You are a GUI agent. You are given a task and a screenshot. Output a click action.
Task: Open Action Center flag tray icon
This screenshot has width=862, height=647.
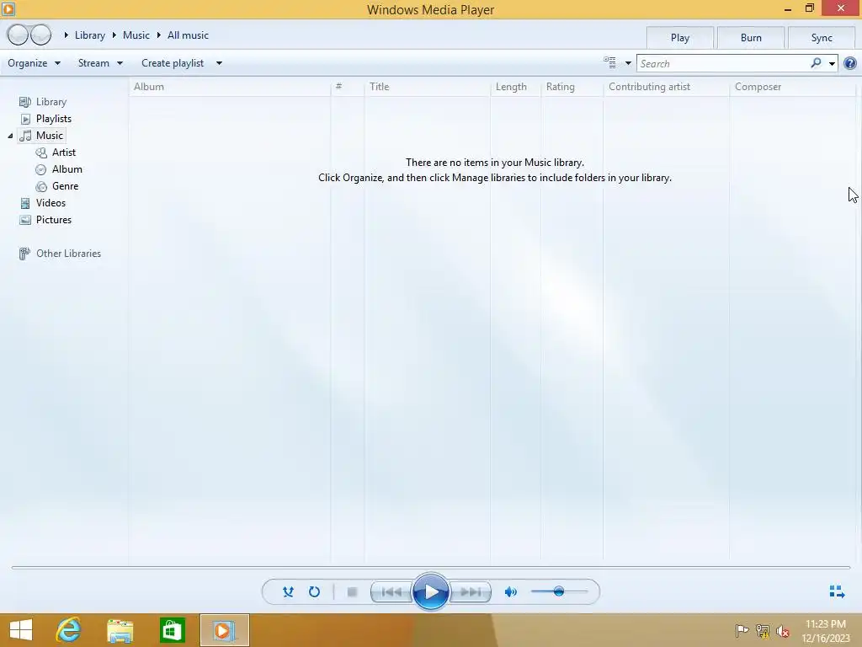(x=742, y=630)
